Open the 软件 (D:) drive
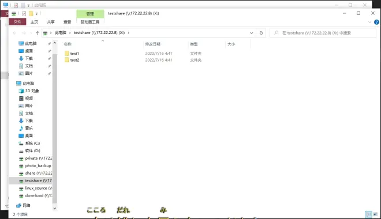This screenshot has width=381, height=219. coord(32,150)
